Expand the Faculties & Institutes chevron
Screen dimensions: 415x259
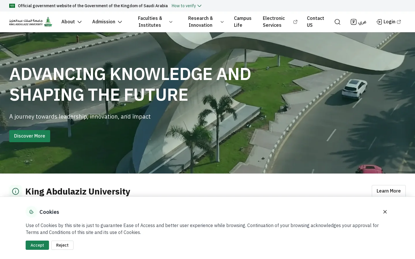pyautogui.click(x=171, y=22)
